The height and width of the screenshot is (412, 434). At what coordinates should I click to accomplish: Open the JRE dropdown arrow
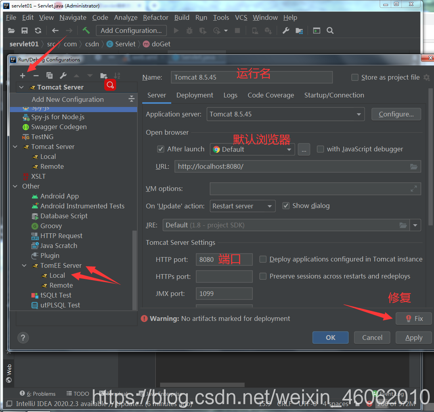pos(415,225)
